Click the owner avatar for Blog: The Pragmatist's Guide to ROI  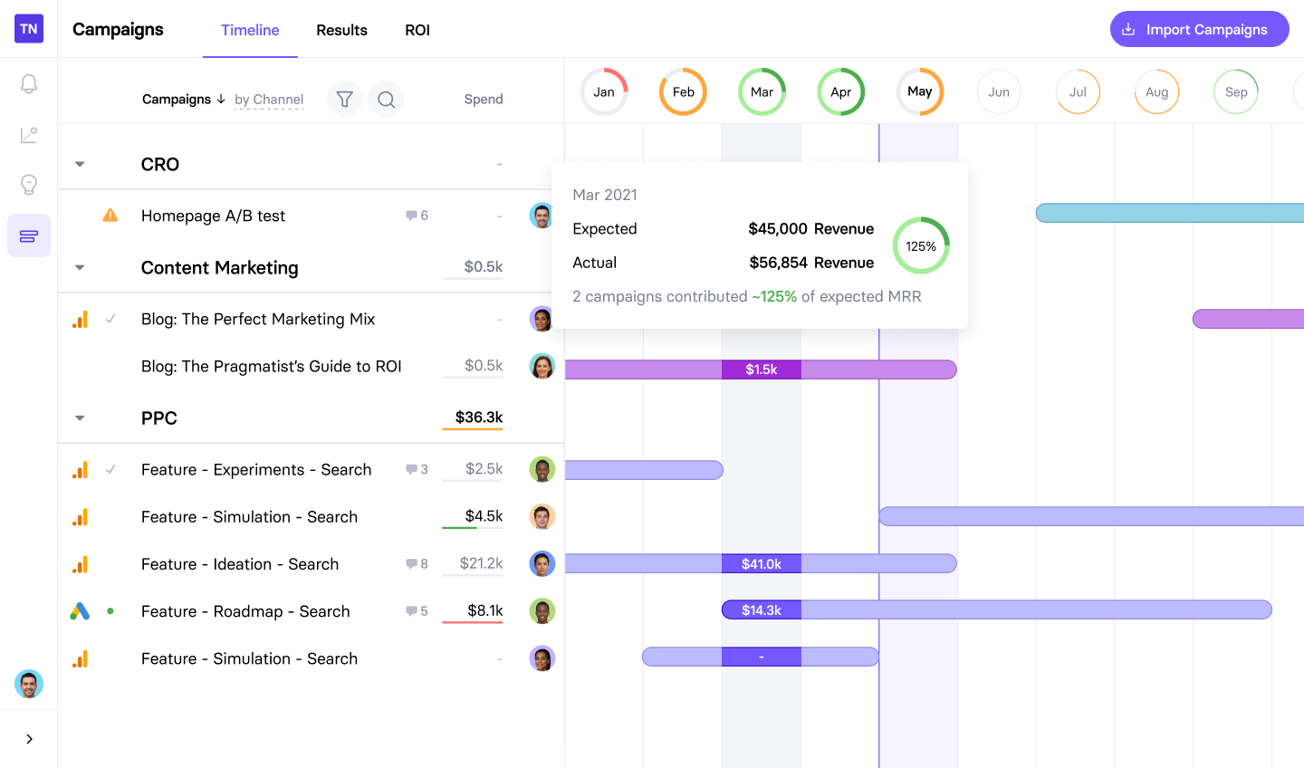tap(542, 366)
